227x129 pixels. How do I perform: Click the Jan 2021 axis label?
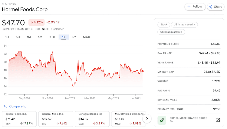click(70, 98)
